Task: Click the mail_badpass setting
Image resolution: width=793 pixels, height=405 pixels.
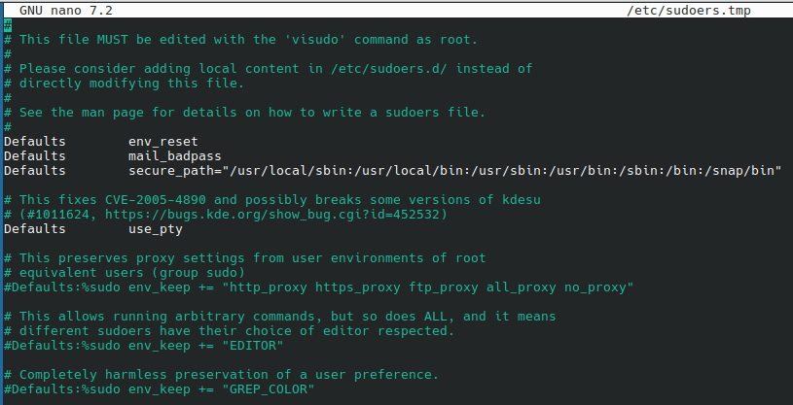Action: pos(175,155)
